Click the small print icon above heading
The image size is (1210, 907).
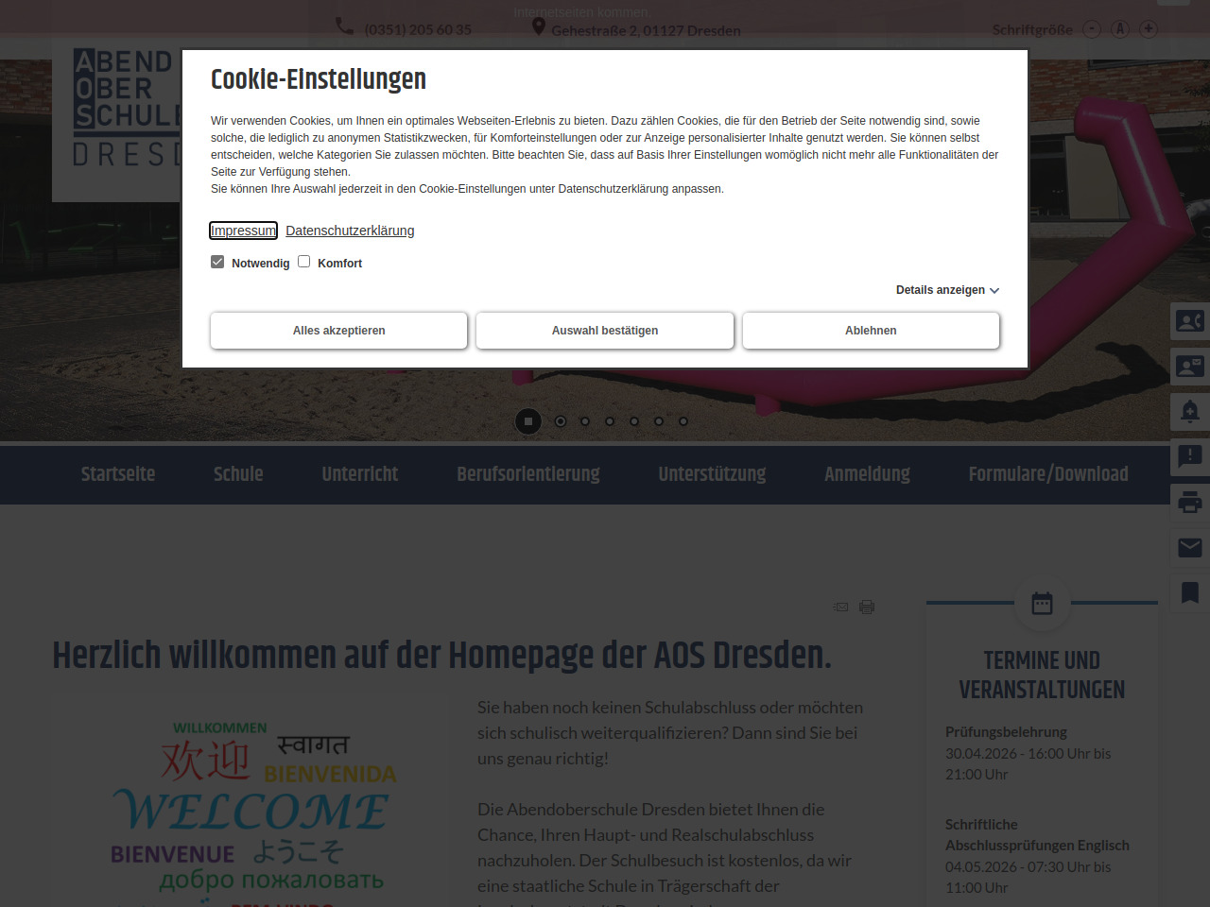click(867, 607)
